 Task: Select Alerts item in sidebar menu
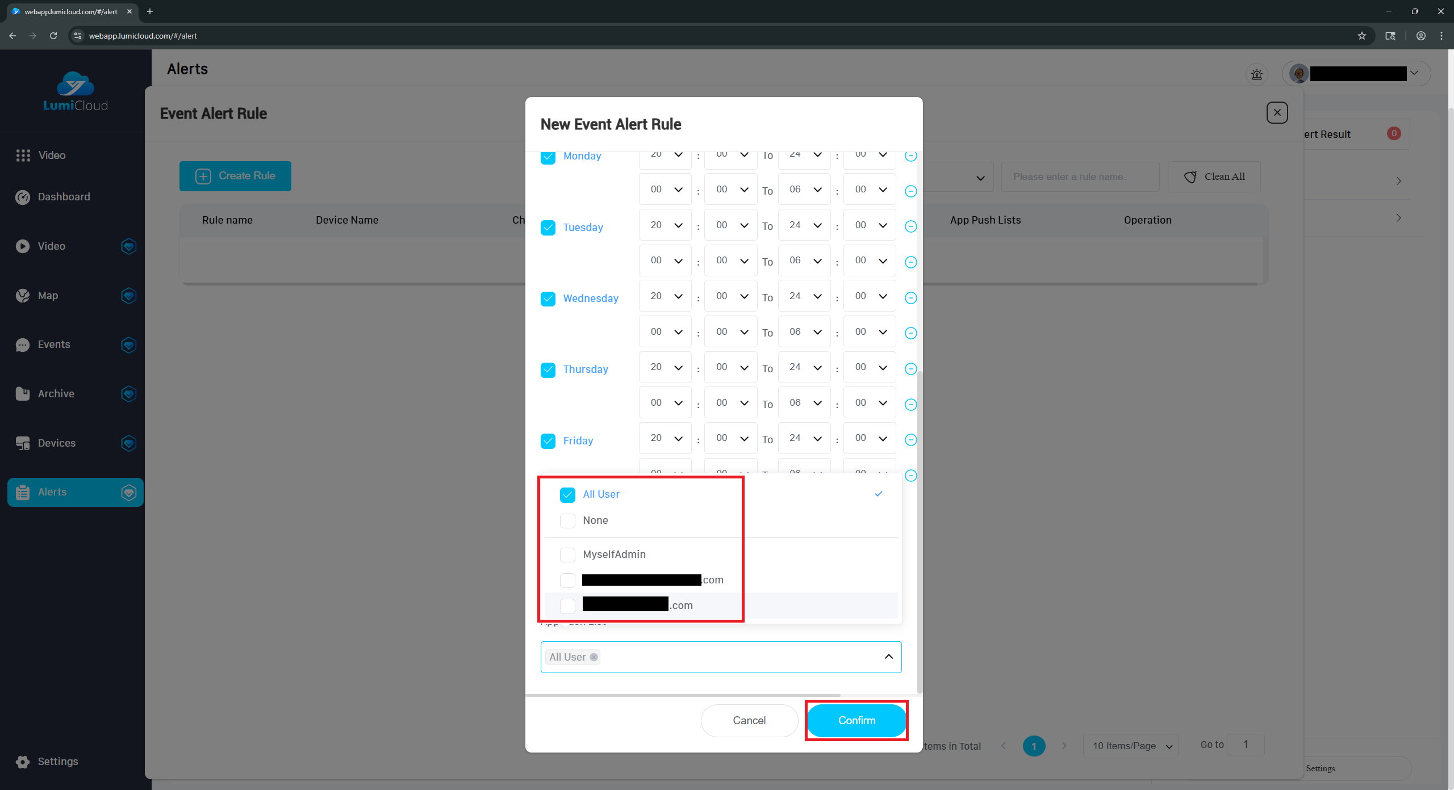pyautogui.click(x=52, y=492)
